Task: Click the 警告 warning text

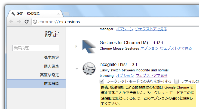Action: click(x=148, y=95)
